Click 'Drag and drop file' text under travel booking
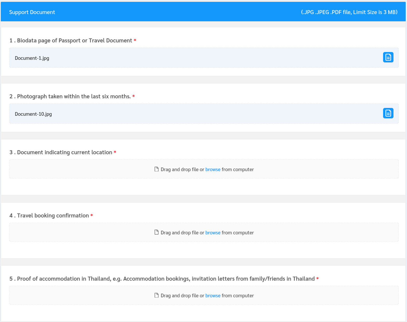 pos(179,233)
